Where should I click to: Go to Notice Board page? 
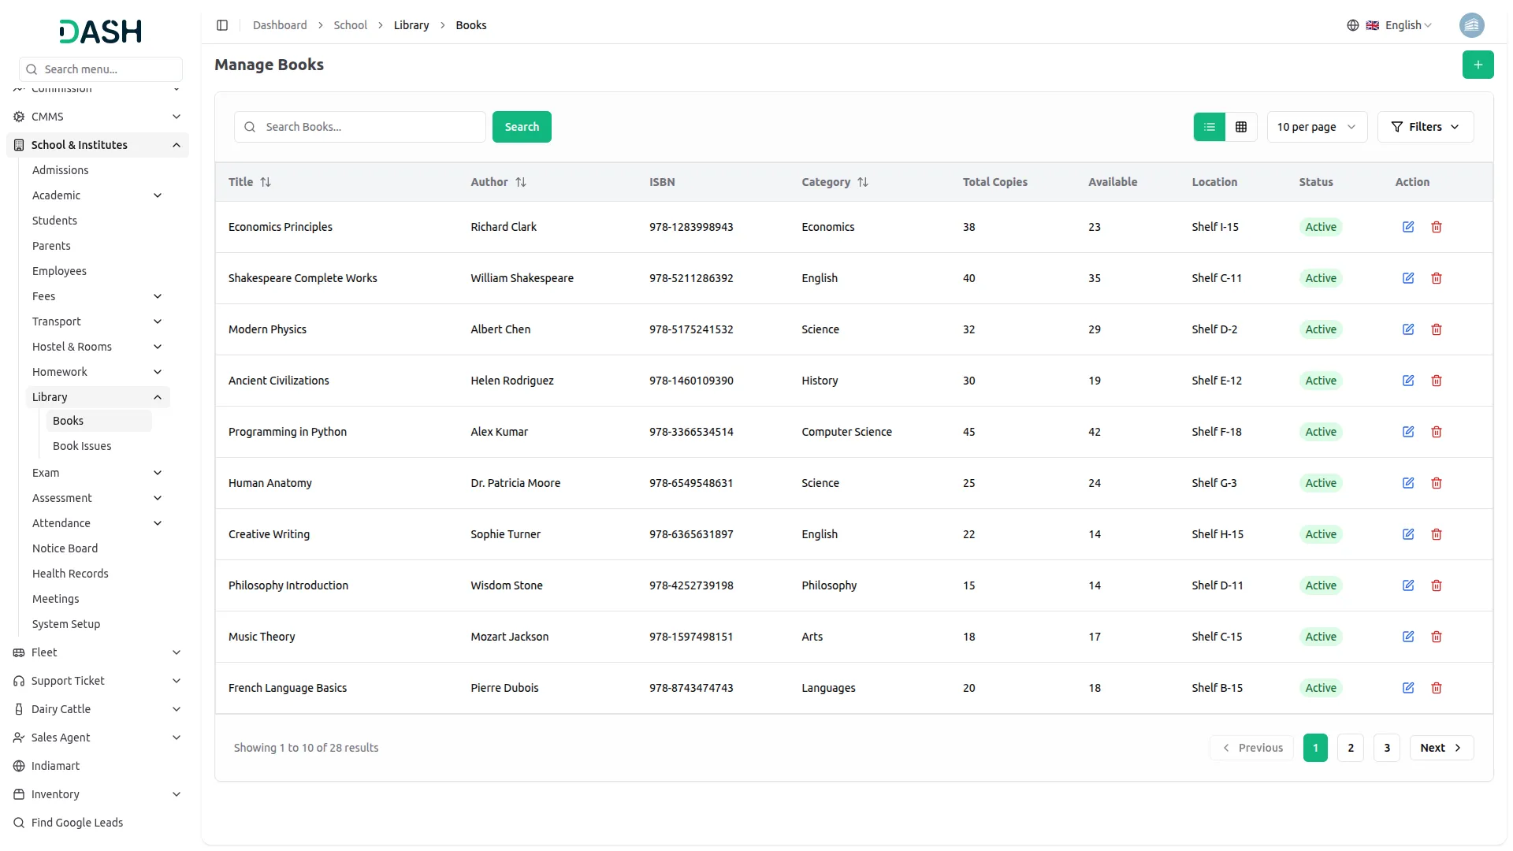65,548
